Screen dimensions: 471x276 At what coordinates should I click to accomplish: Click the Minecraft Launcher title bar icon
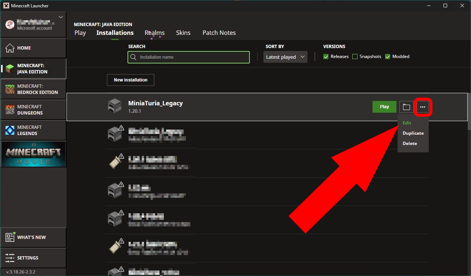click(6, 6)
